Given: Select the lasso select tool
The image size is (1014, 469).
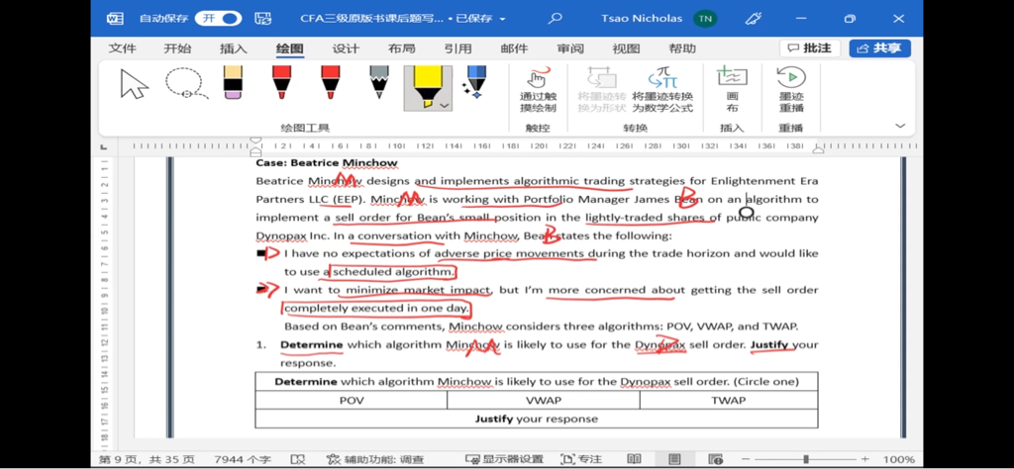Looking at the screenshot, I should (185, 84).
